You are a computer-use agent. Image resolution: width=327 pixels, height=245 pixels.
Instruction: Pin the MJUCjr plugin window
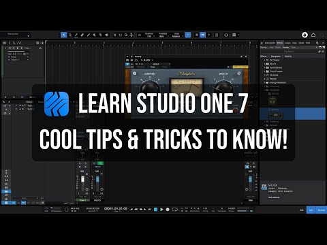pos(241,56)
